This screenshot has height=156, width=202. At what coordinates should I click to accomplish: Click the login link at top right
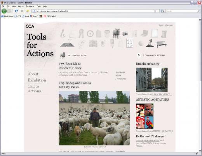161,25
